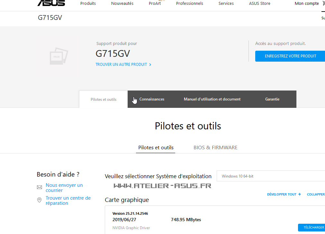Click the location pin icon for repair center
The width and height of the screenshot is (325, 234).
(x=39, y=200)
